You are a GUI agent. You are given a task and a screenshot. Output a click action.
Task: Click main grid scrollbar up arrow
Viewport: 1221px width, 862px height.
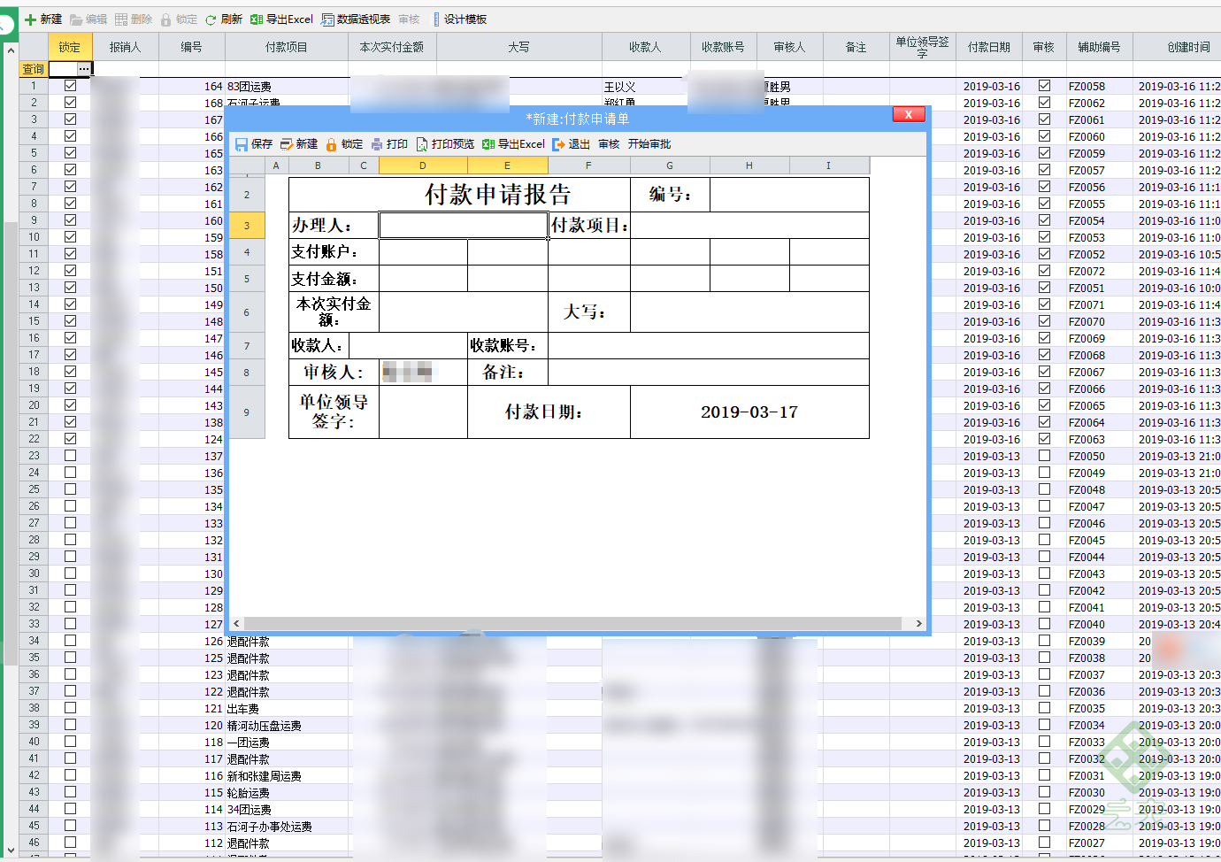point(11,50)
